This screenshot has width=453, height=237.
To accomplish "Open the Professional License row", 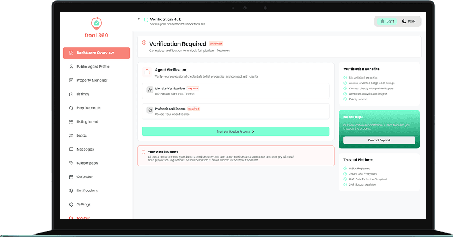I will click(x=236, y=111).
